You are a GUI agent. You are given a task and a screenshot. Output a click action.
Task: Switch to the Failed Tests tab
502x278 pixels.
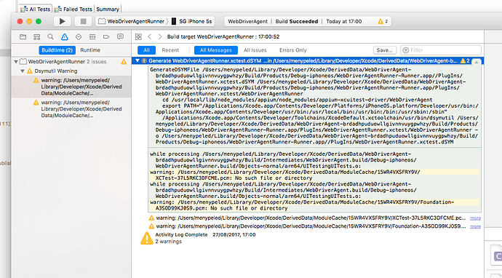[x=74, y=9]
